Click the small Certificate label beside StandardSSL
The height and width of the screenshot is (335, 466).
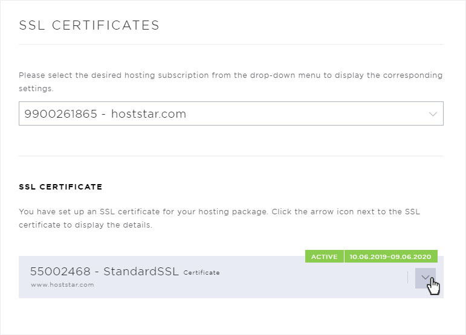[x=201, y=273]
